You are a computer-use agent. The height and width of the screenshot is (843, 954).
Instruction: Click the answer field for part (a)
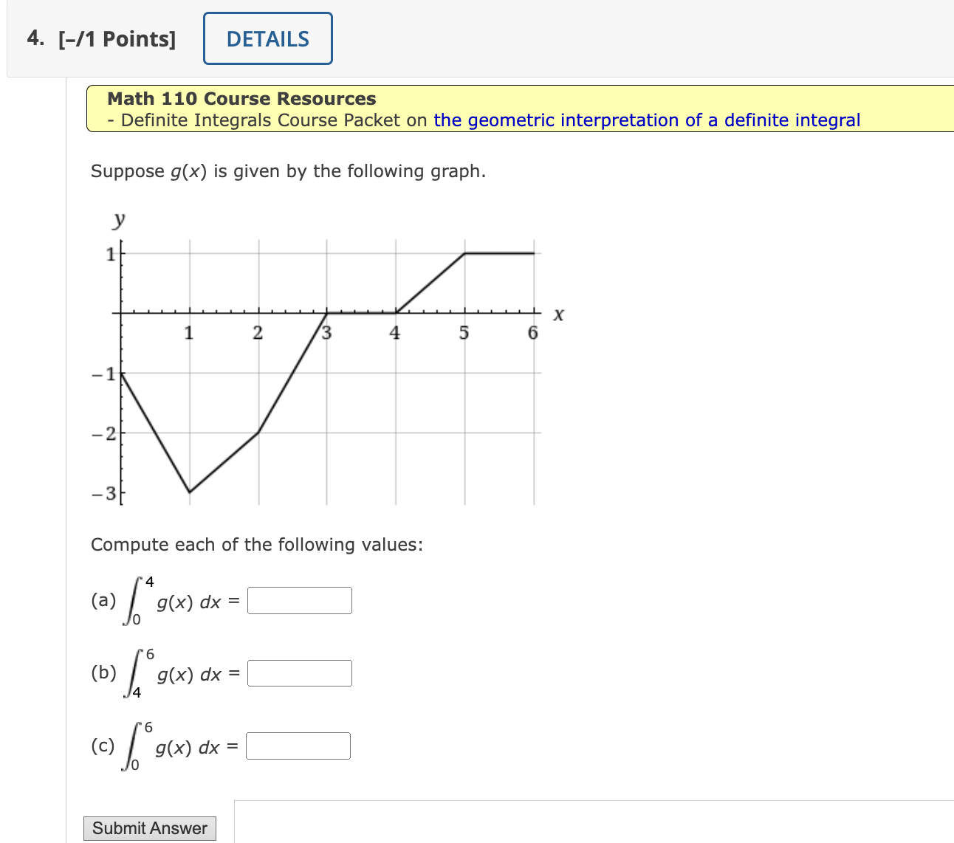coord(298,599)
